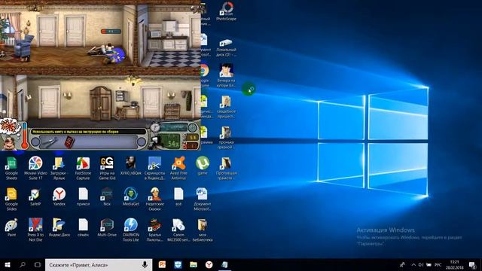Open the uTorrent game icon
This screenshot has width=482, height=271.
[203, 166]
